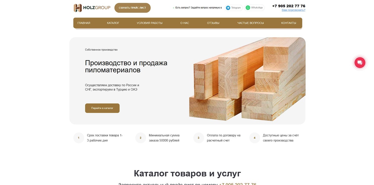
Task: Click the numbered badge 3 for payment terms
Action: coord(199,138)
